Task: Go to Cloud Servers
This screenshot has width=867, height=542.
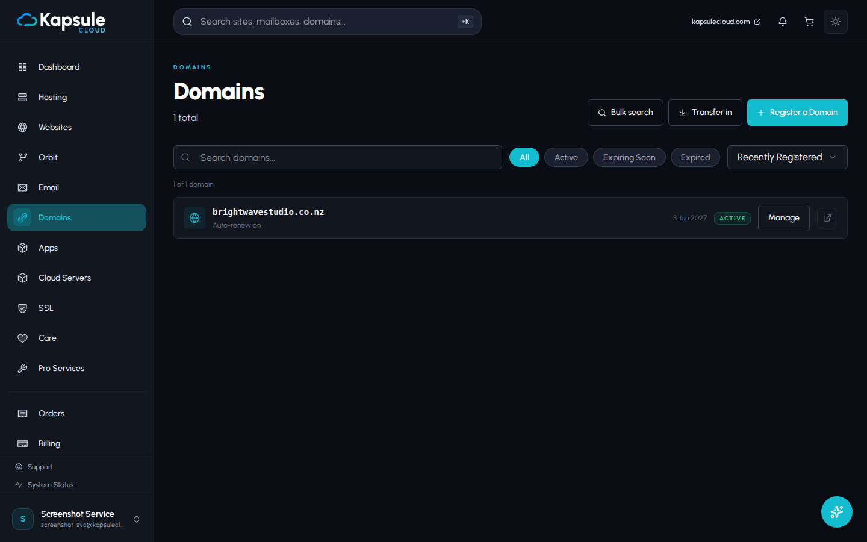Action: [x=76, y=278]
